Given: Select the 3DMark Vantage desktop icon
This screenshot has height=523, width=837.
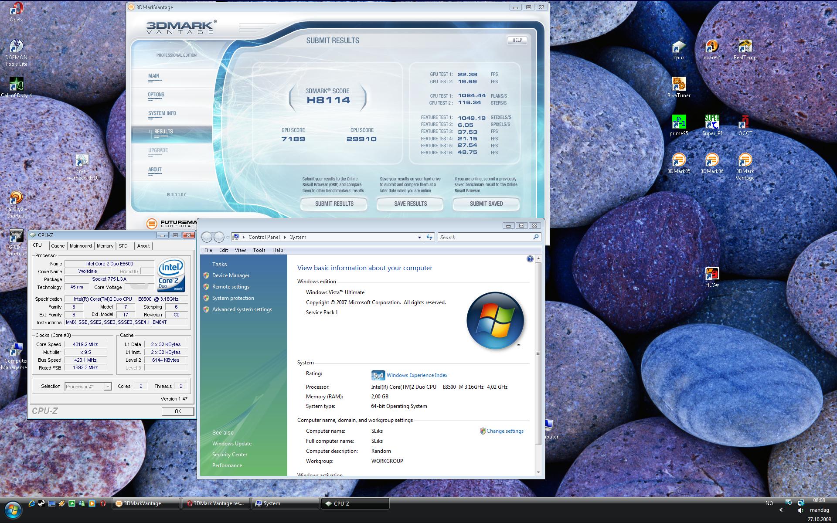Looking at the screenshot, I should [745, 166].
